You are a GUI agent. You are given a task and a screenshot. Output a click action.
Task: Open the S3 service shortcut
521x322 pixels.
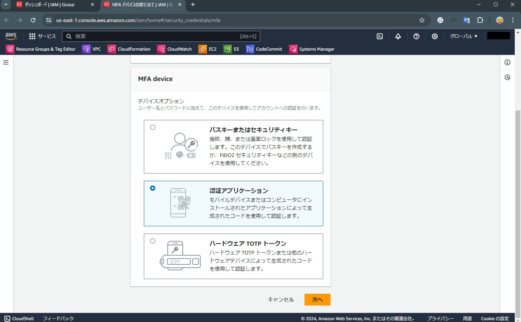pos(231,49)
